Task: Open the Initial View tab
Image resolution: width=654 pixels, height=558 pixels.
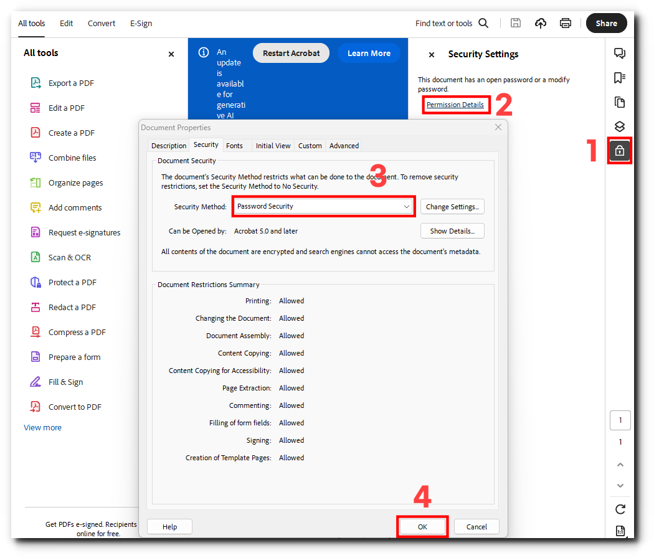Action: pos(273,146)
